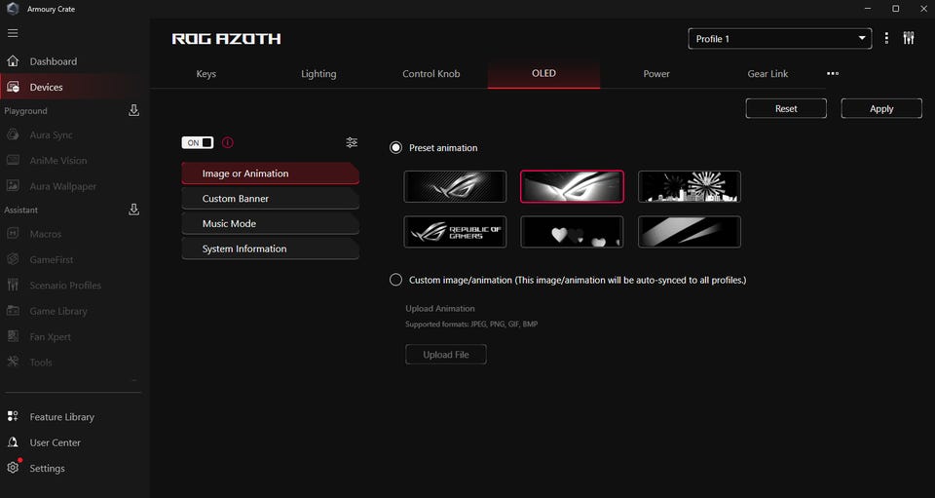935x498 pixels.
Task: Click the Aura Wallpaper icon
Action: click(x=13, y=186)
